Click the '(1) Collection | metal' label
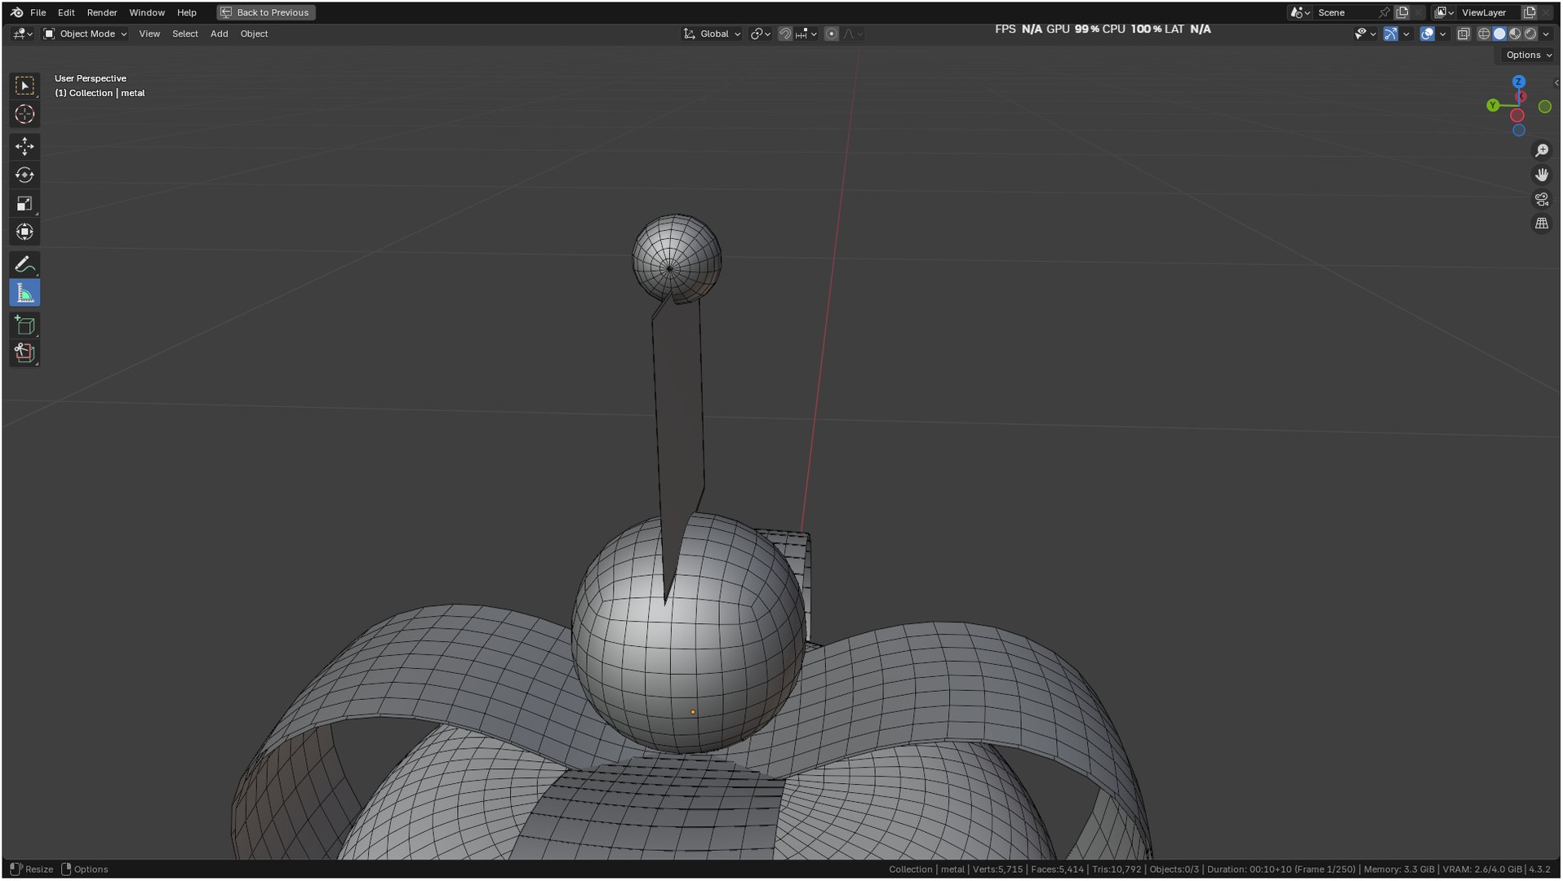 pos(100,93)
